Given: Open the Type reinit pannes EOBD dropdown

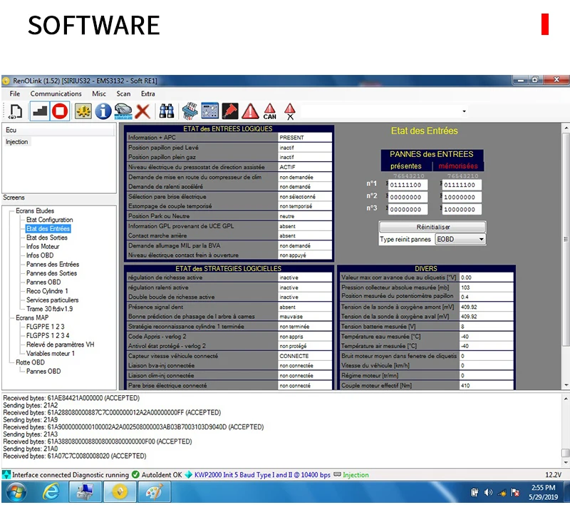Looking at the screenshot, I should click(x=460, y=240).
